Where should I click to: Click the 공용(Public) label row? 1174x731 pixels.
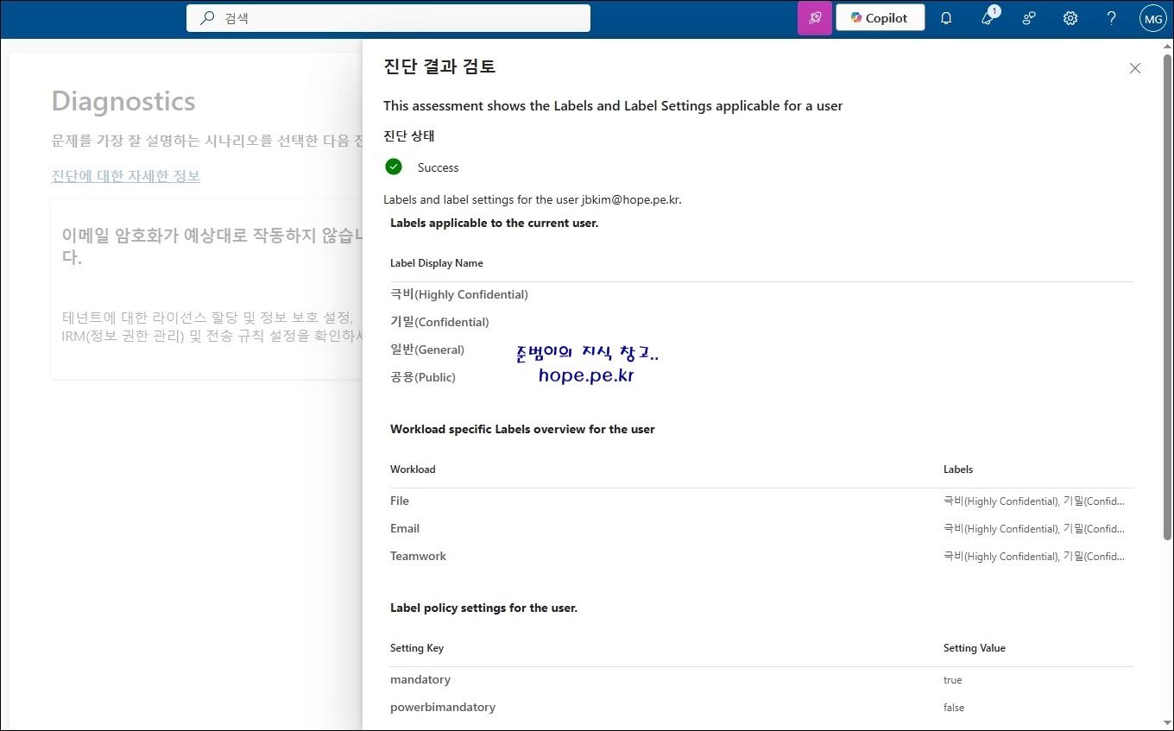(761, 377)
